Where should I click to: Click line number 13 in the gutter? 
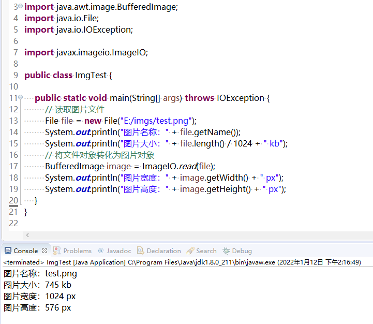(13, 121)
